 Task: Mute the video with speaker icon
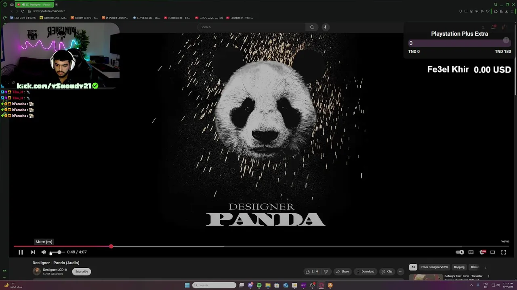pyautogui.click(x=44, y=252)
